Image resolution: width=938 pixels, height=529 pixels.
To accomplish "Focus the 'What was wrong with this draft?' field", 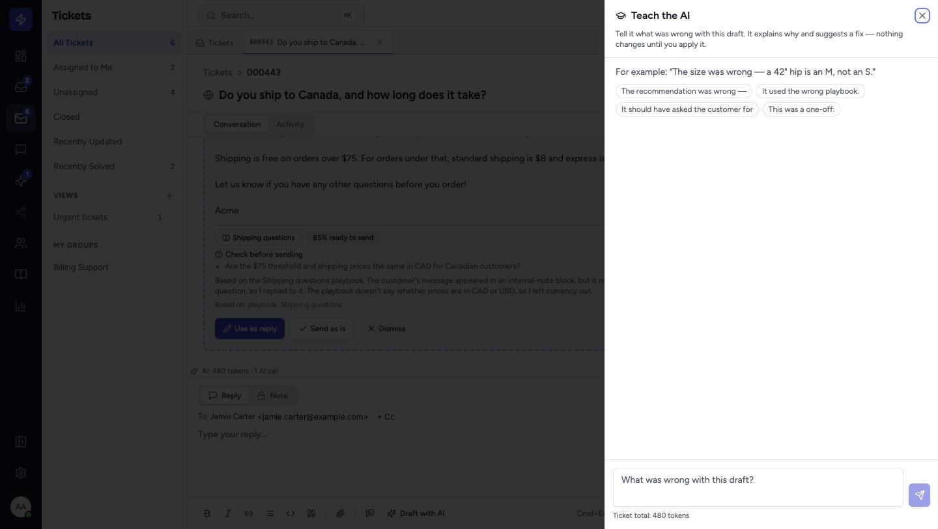I will (x=758, y=487).
